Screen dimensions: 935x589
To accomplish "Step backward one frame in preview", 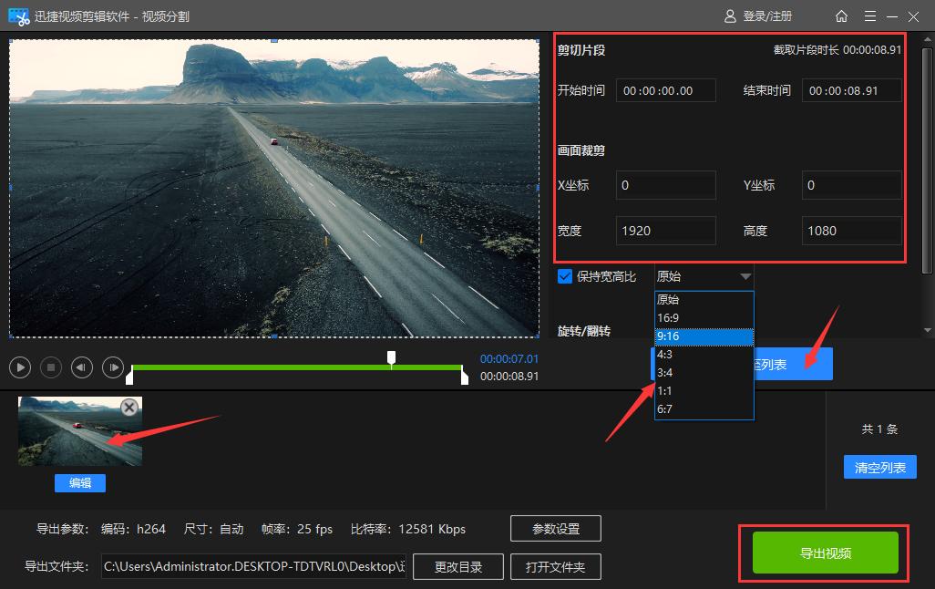I will pos(83,367).
